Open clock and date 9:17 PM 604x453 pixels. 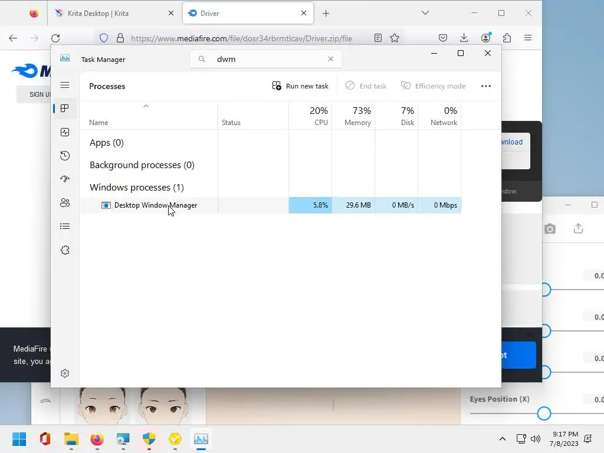564,439
